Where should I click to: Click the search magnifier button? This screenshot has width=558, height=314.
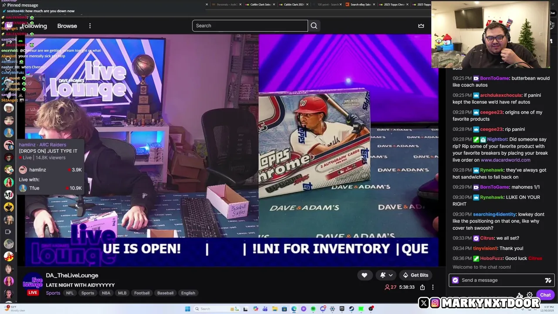tap(314, 26)
